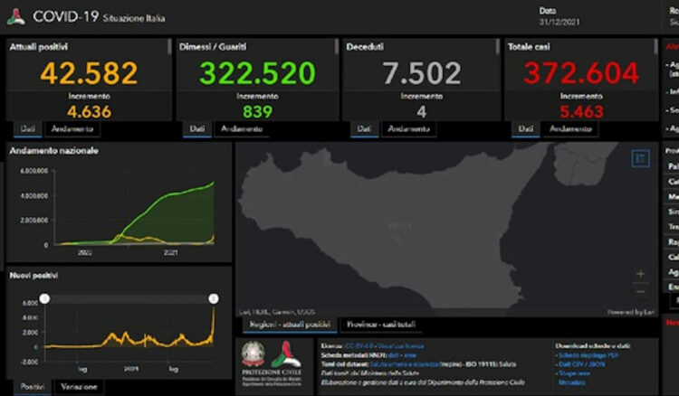Viewport: 679px width, 396px height.
Task: Select Andamento tab under Attuali positivi
Action: [x=69, y=129]
